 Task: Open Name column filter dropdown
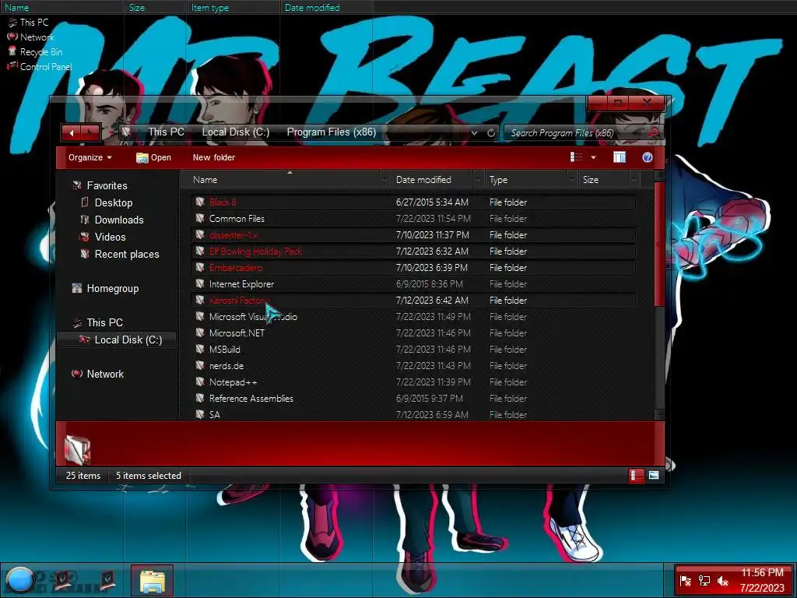(384, 180)
